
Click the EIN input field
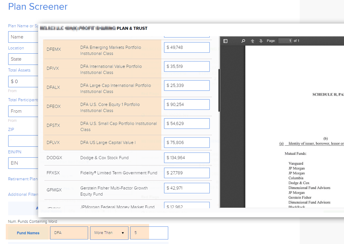(x=23, y=163)
